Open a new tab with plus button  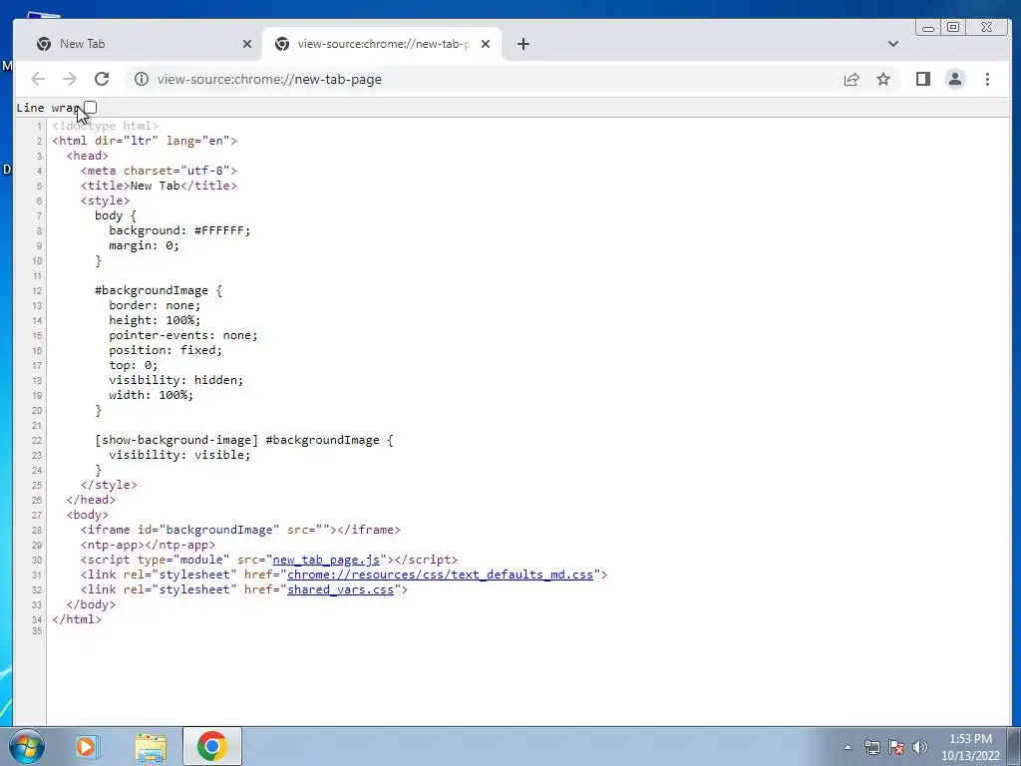[522, 44]
